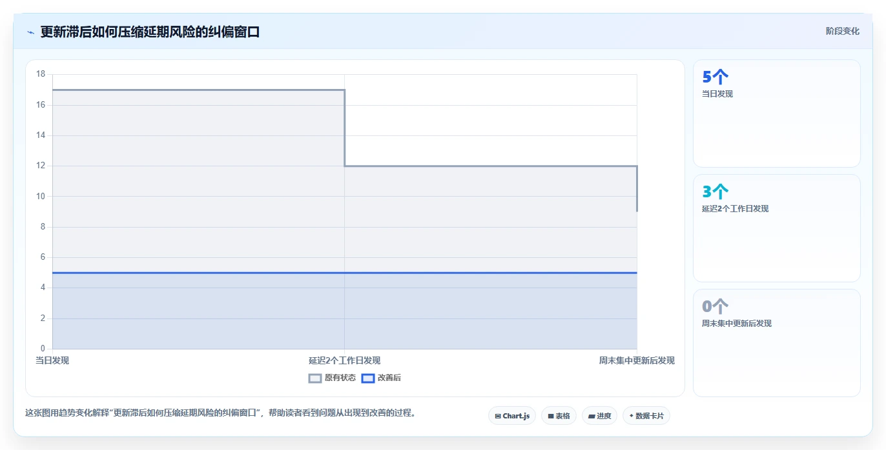Click y-axis value 6

pos(43,257)
